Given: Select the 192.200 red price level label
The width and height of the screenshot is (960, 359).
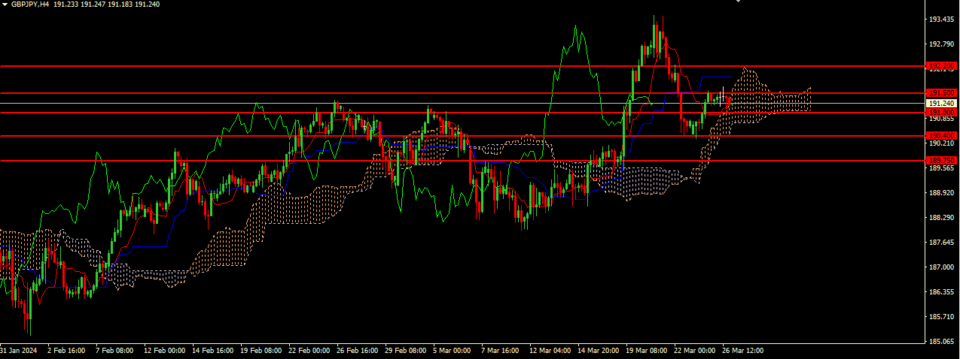Looking at the screenshot, I should (941, 67).
